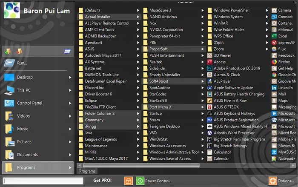This screenshot has height=187, width=298.
Task: Click the Run... menu entry
Action: 38,63
